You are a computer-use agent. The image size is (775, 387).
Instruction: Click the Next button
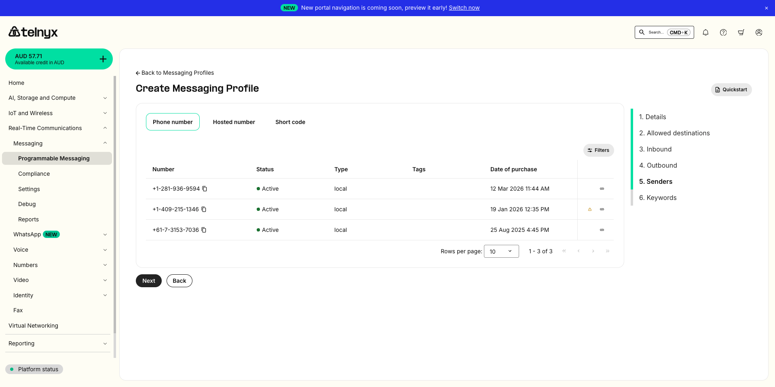pyautogui.click(x=148, y=280)
